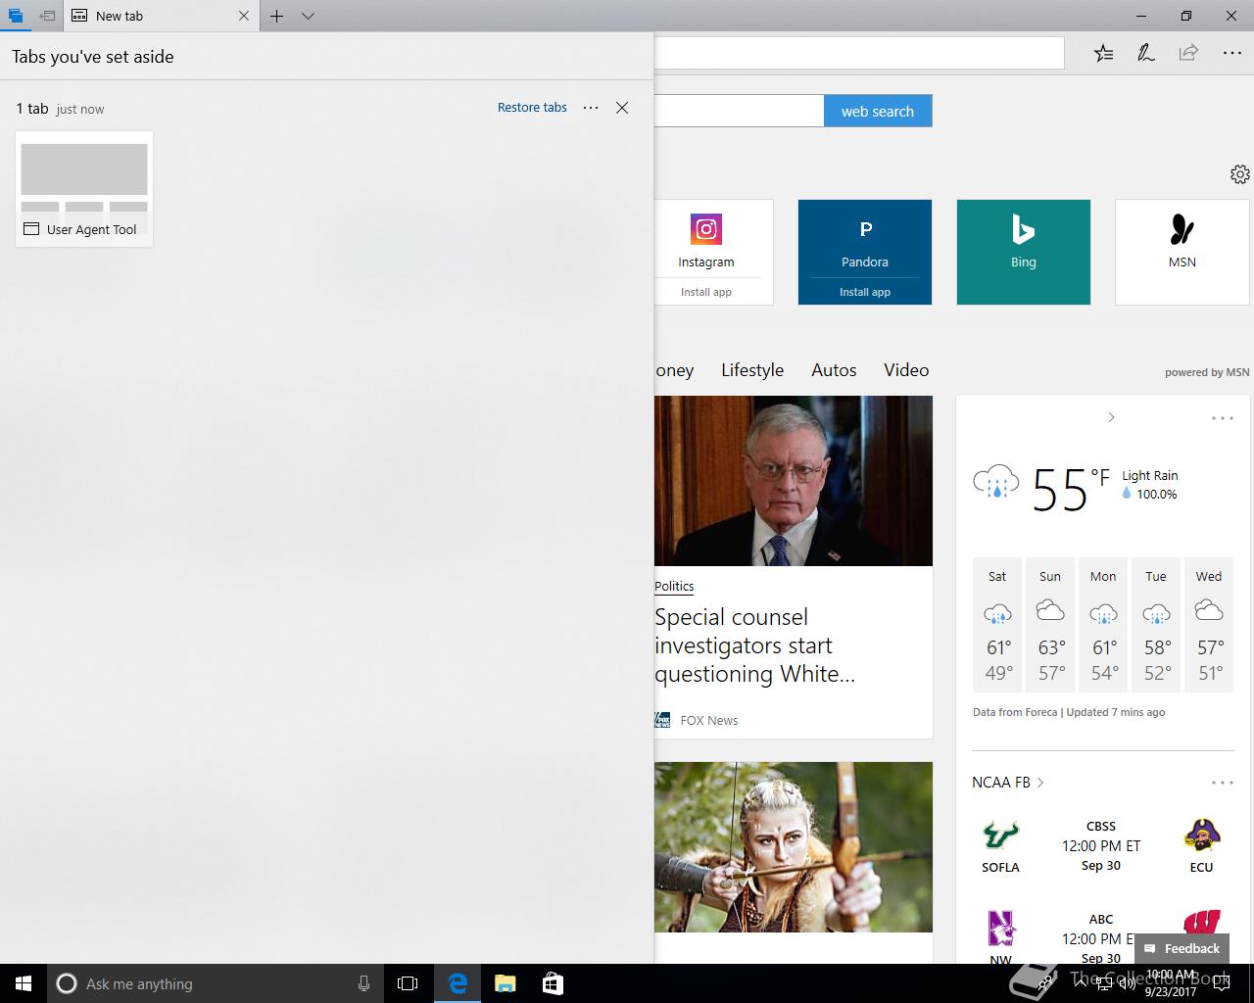
Task: Select the Autos news category
Action: pos(834,370)
